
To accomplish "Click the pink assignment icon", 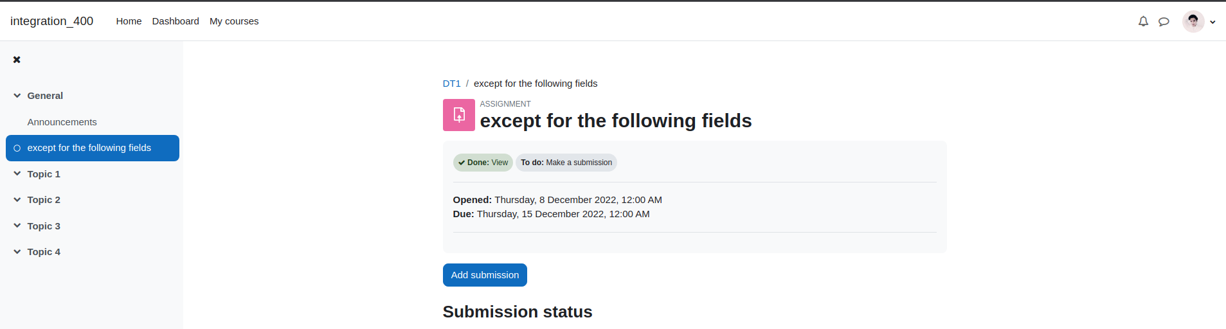I will click(x=459, y=115).
